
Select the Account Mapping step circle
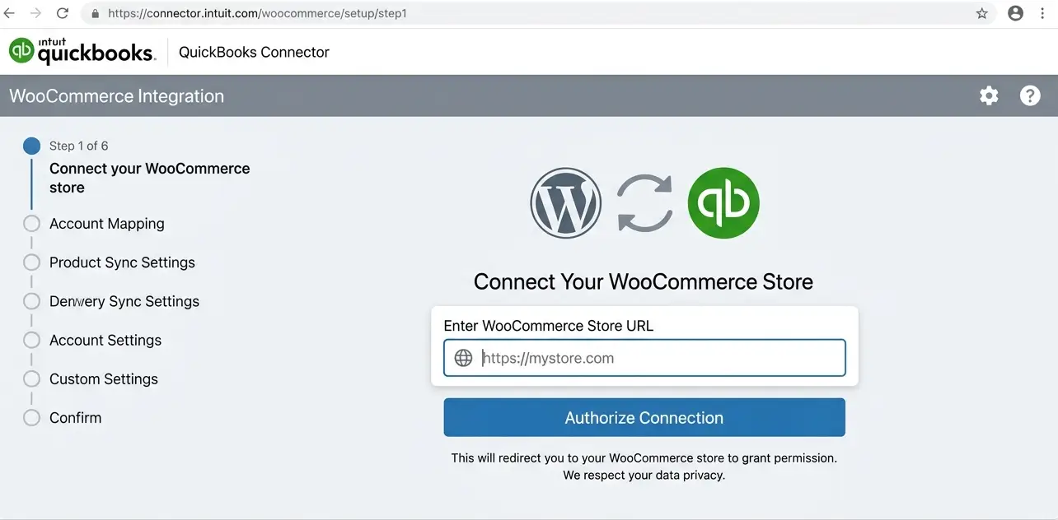[31, 224]
